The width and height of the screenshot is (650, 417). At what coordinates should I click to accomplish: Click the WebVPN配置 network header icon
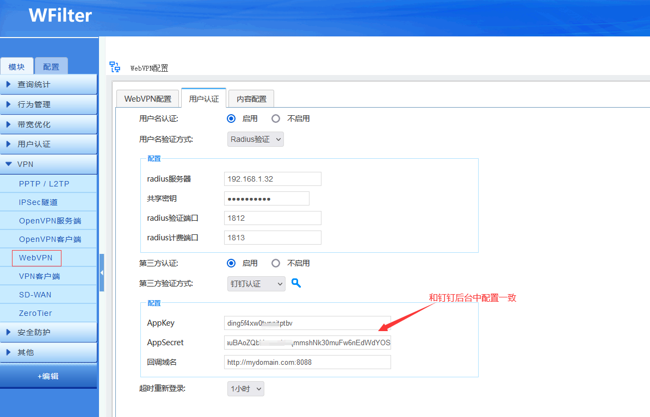(x=115, y=67)
